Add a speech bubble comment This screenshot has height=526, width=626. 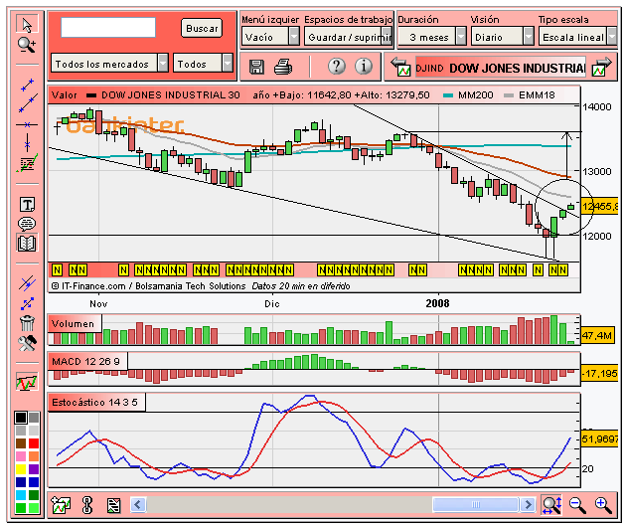tap(27, 224)
